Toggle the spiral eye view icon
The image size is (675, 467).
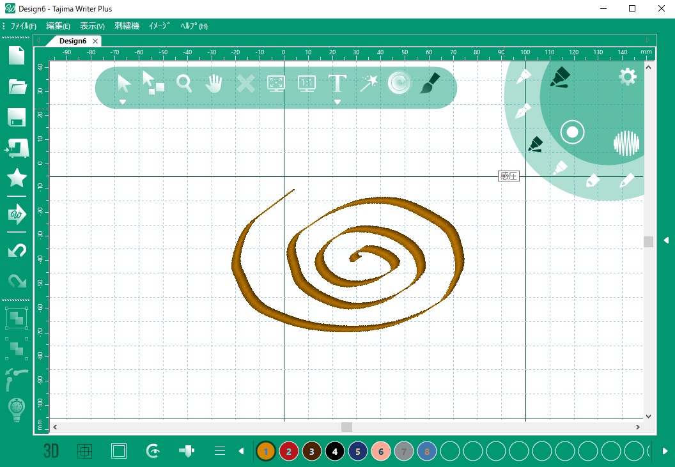153,451
